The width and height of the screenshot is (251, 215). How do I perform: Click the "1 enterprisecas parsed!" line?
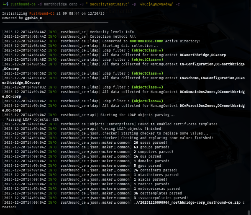(x=158, y=189)
